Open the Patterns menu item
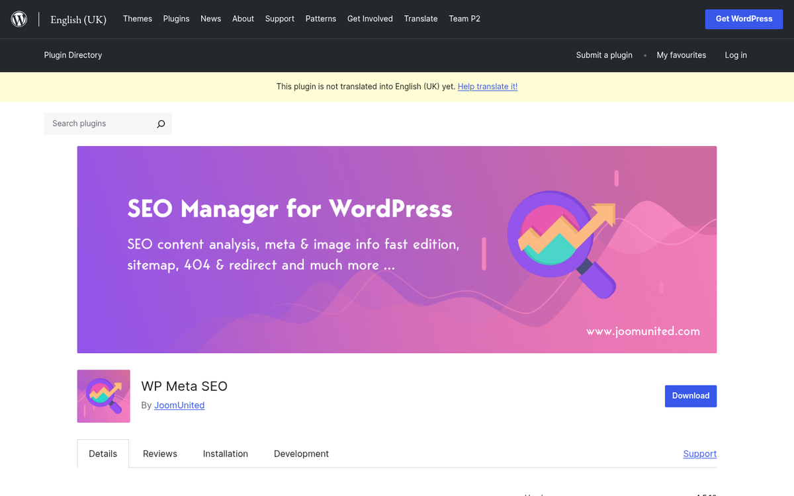The height and width of the screenshot is (496, 794). pyautogui.click(x=320, y=19)
